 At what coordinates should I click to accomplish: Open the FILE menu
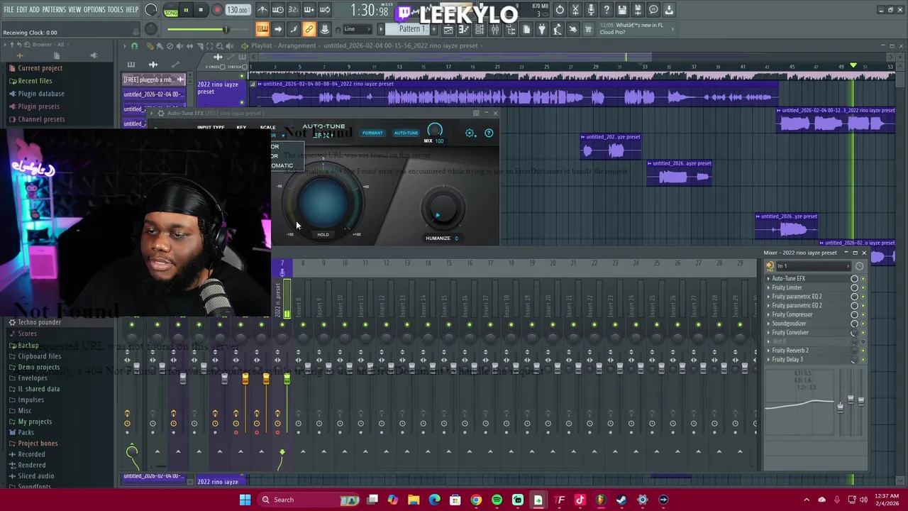click(x=9, y=10)
